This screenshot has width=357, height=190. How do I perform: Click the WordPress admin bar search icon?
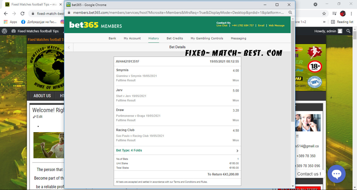[348, 31]
